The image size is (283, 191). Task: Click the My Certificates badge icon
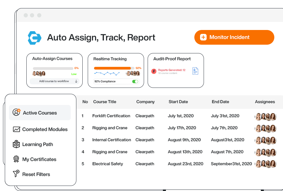16,159
